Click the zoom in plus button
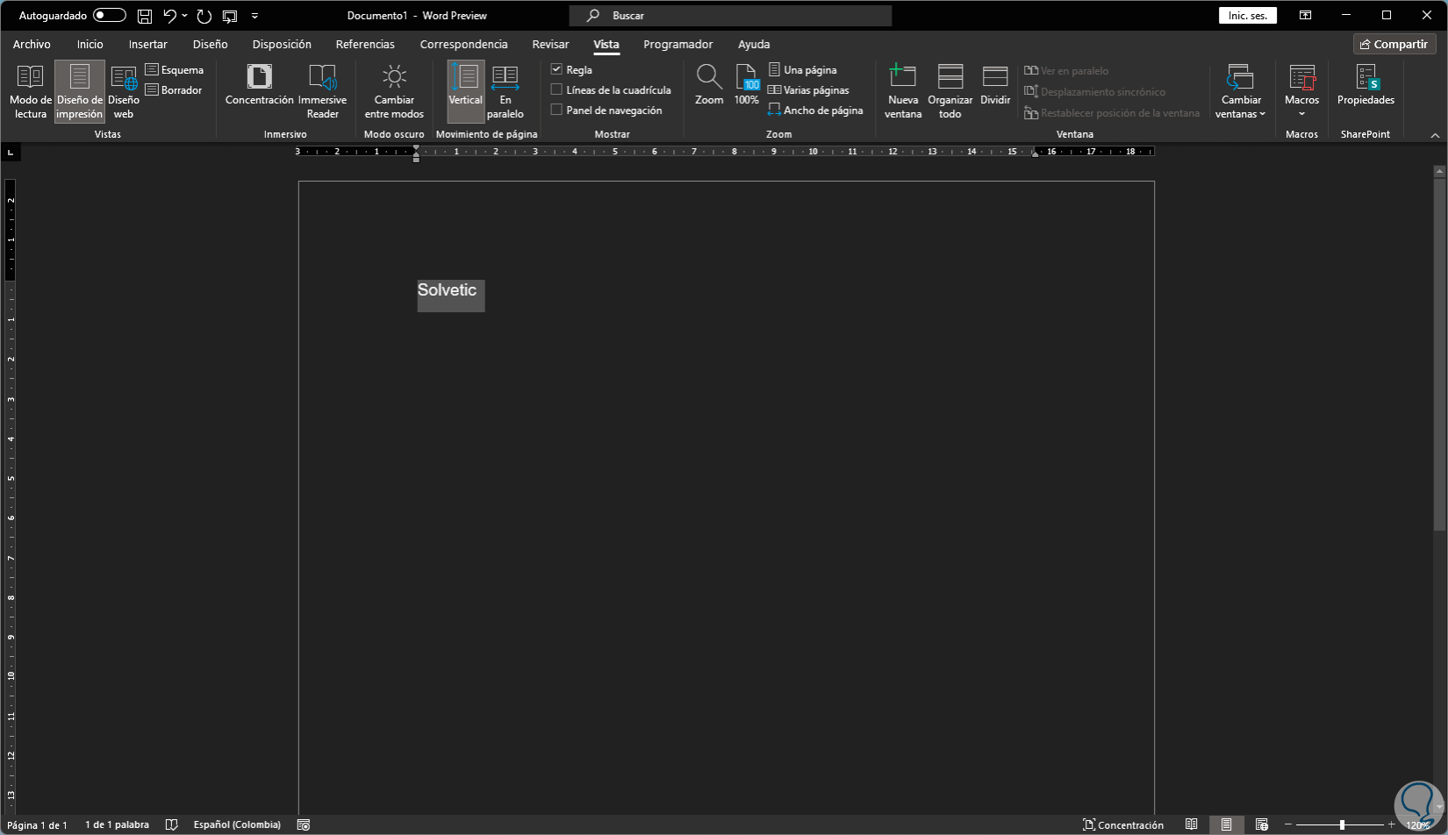1448x835 pixels. pos(1391,824)
